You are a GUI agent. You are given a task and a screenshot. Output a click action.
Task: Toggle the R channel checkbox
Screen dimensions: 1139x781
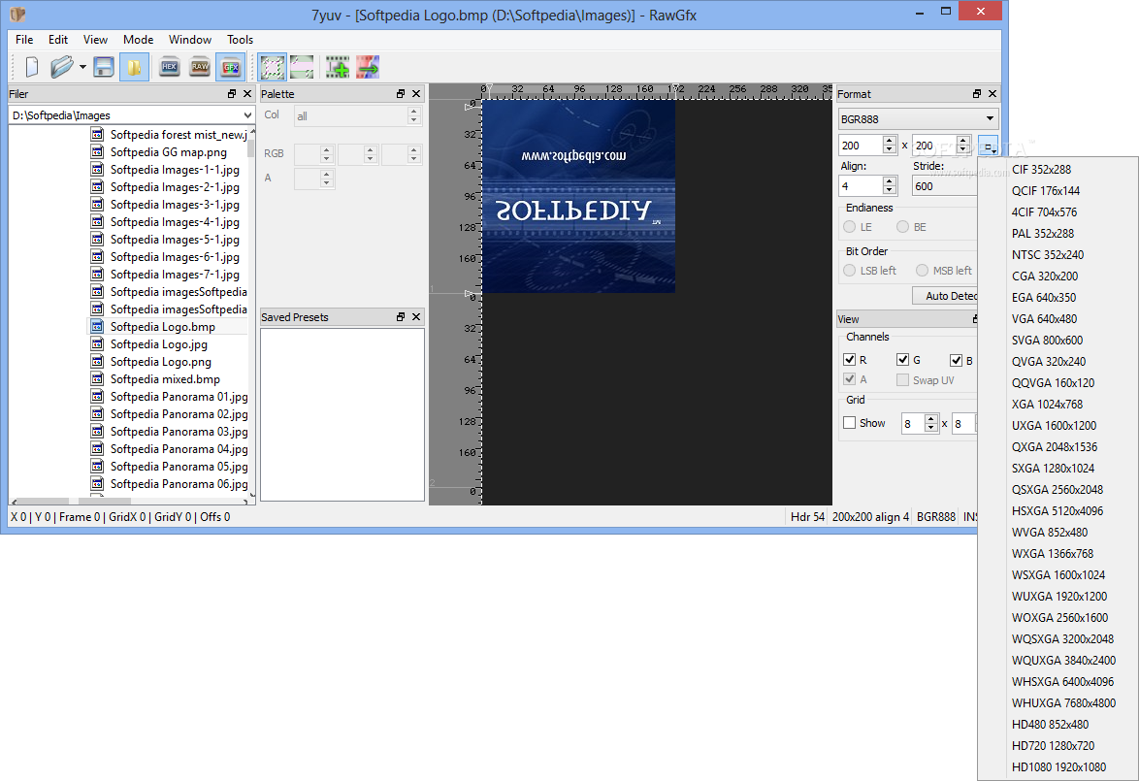(x=849, y=360)
